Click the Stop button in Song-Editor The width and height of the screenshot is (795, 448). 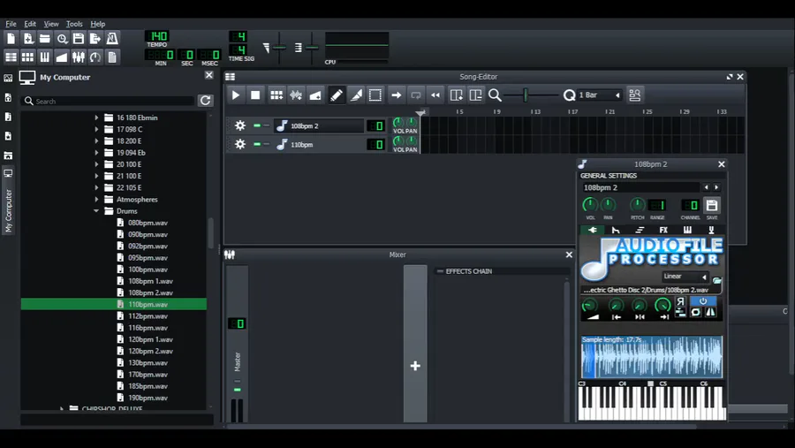click(255, 95)
